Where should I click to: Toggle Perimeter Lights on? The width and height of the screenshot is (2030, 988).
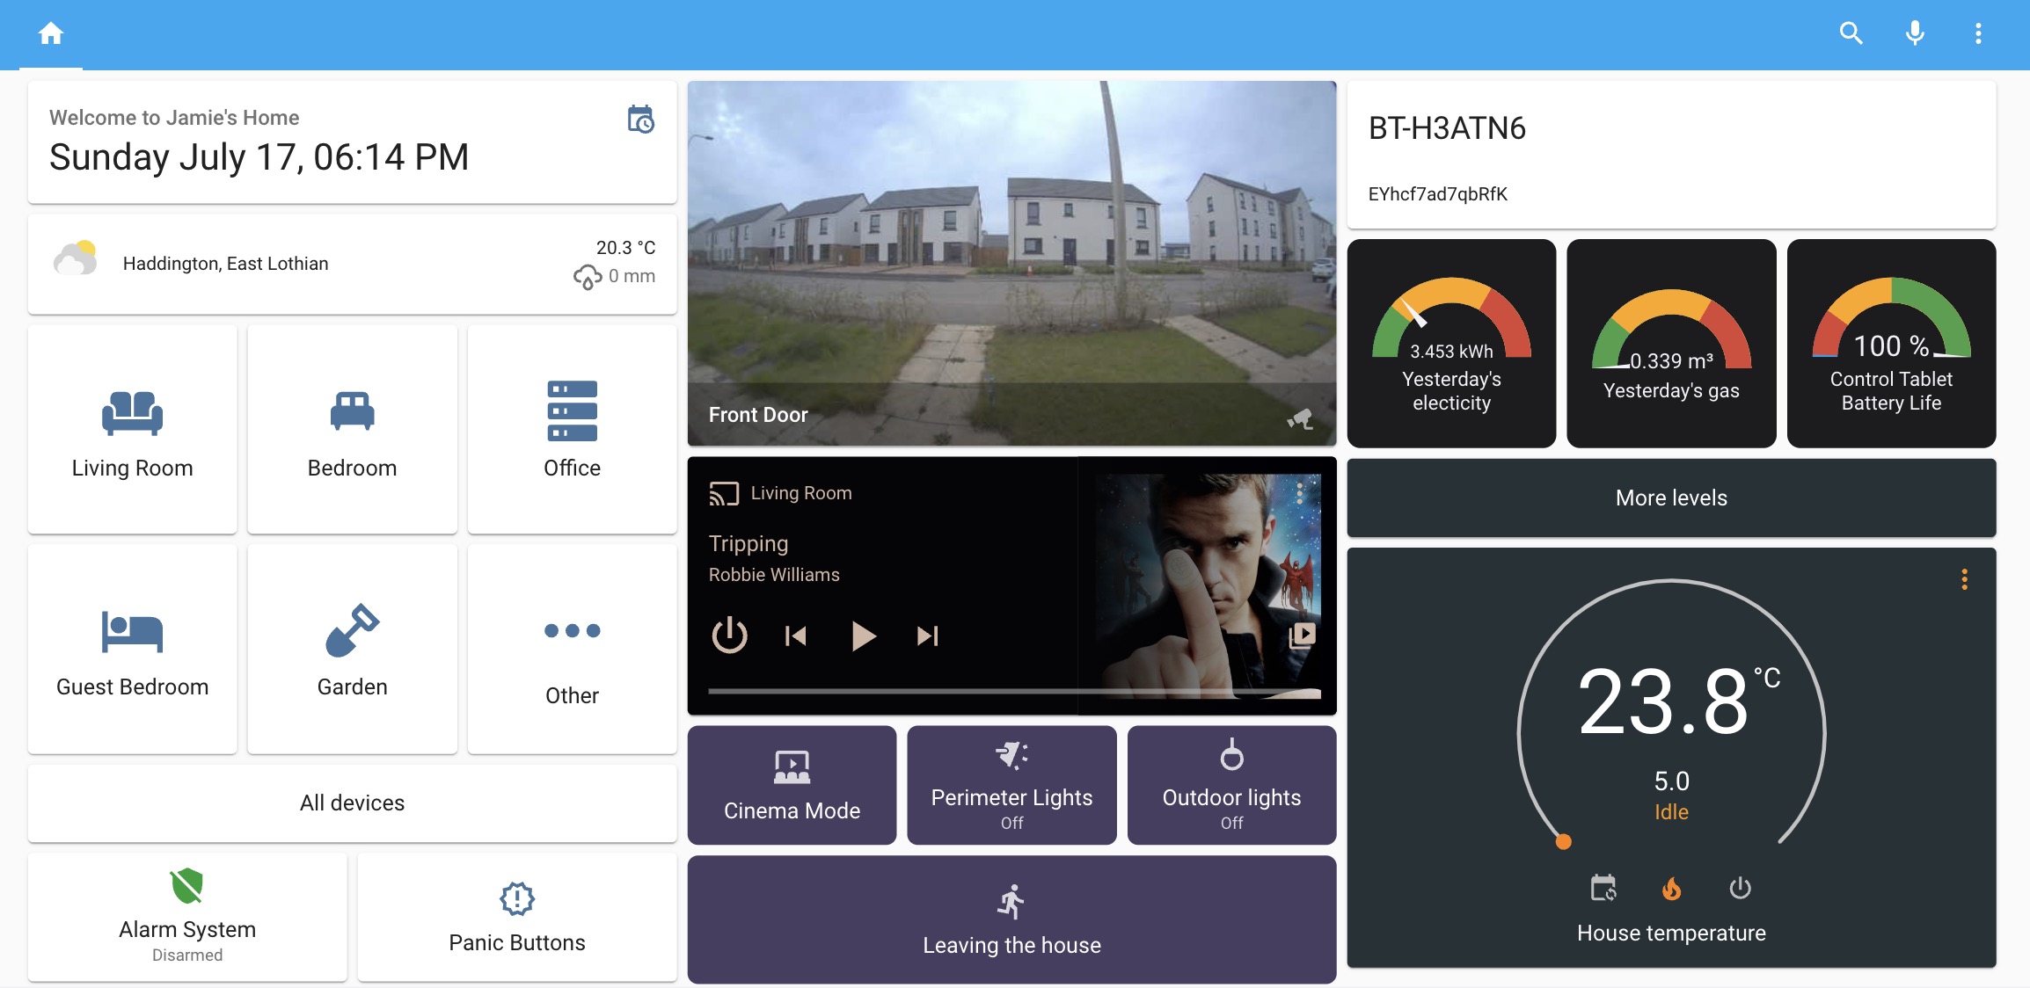pos(1011,785)
